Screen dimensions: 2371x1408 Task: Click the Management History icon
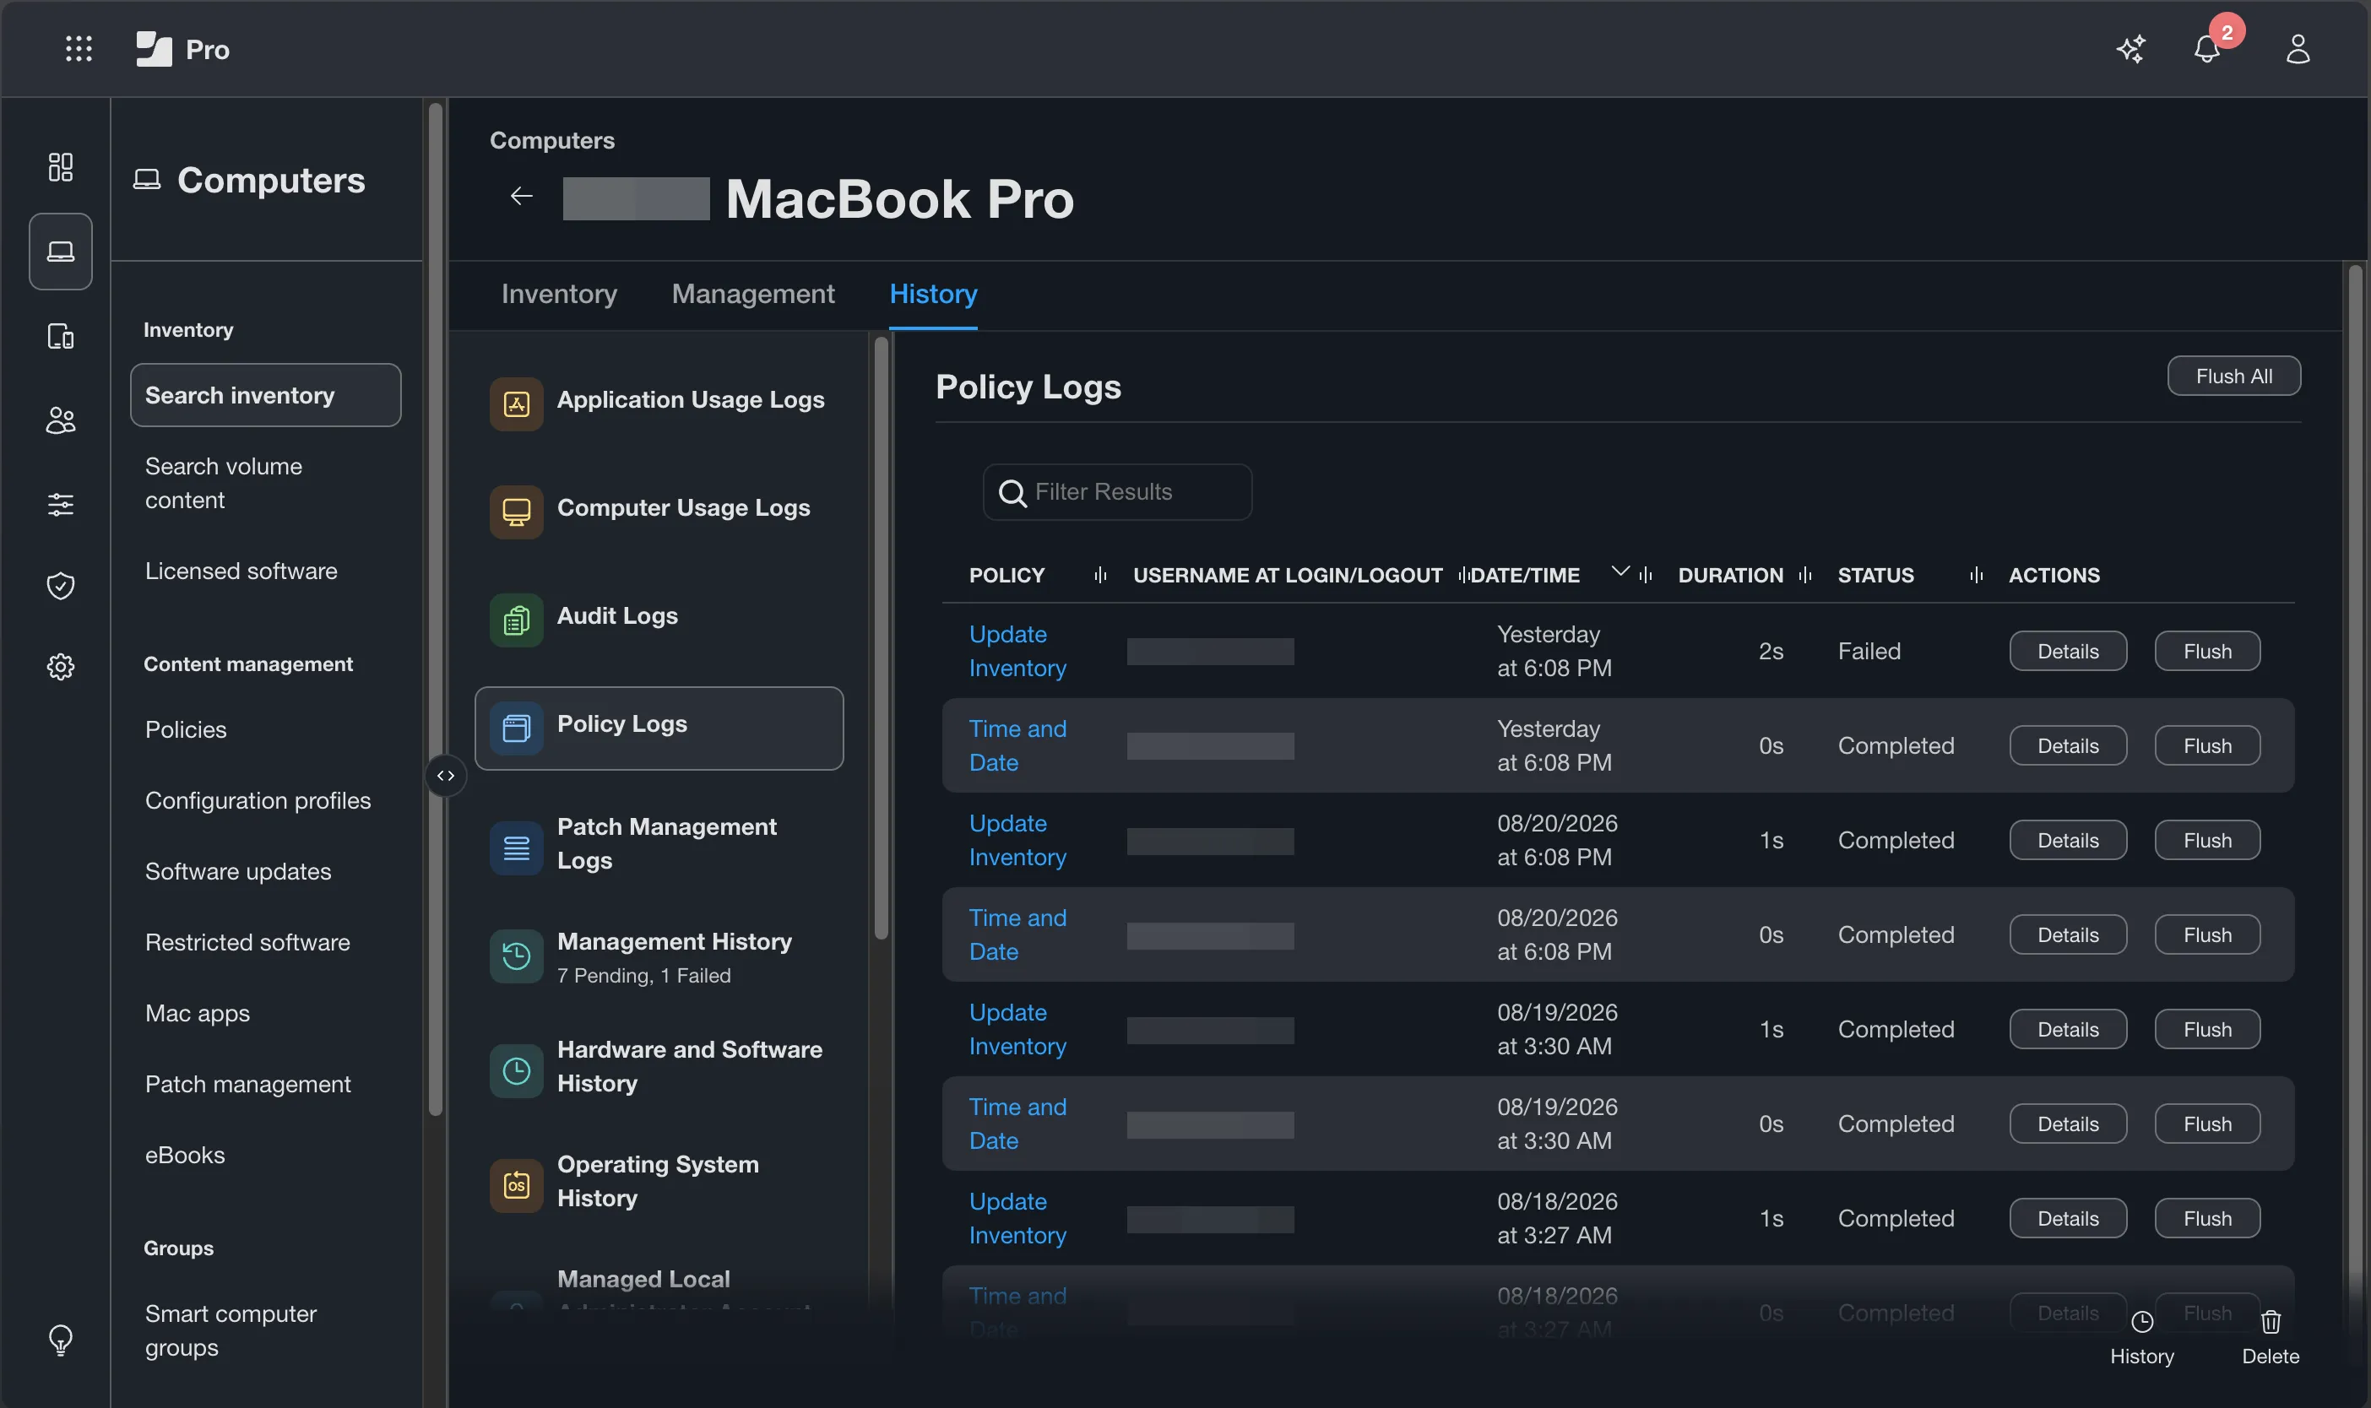(x=516, y=956)
